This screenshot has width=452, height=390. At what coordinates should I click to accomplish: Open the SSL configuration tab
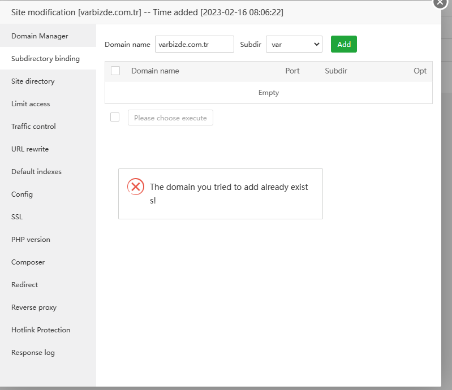click(x=17, y=216)
